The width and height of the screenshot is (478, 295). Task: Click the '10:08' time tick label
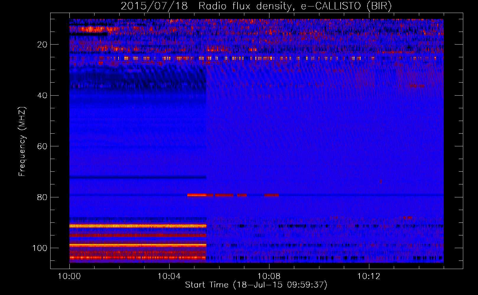click(x=269, y=276)
